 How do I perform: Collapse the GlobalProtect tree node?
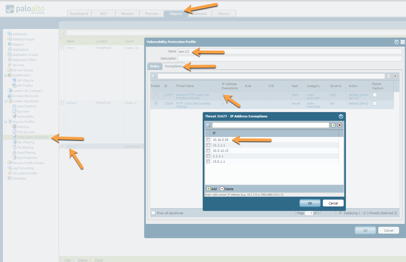[5, 75]
